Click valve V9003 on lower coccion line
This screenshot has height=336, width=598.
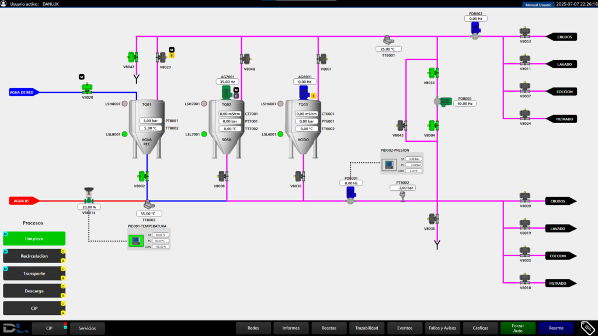click(525, 252)
